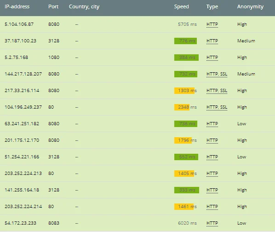Click HTTP type link for 141.255.164.18

(212, 190)
